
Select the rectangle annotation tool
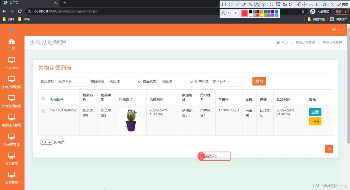tap(224, 4)
